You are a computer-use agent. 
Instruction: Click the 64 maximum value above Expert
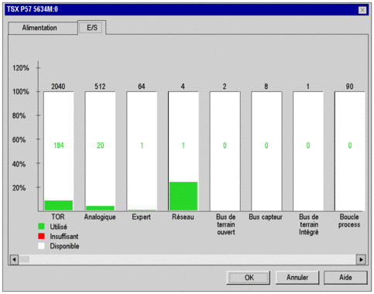tap(142, 87)
